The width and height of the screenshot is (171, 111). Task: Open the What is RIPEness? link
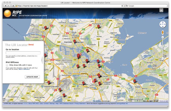(x=24, y=69)
